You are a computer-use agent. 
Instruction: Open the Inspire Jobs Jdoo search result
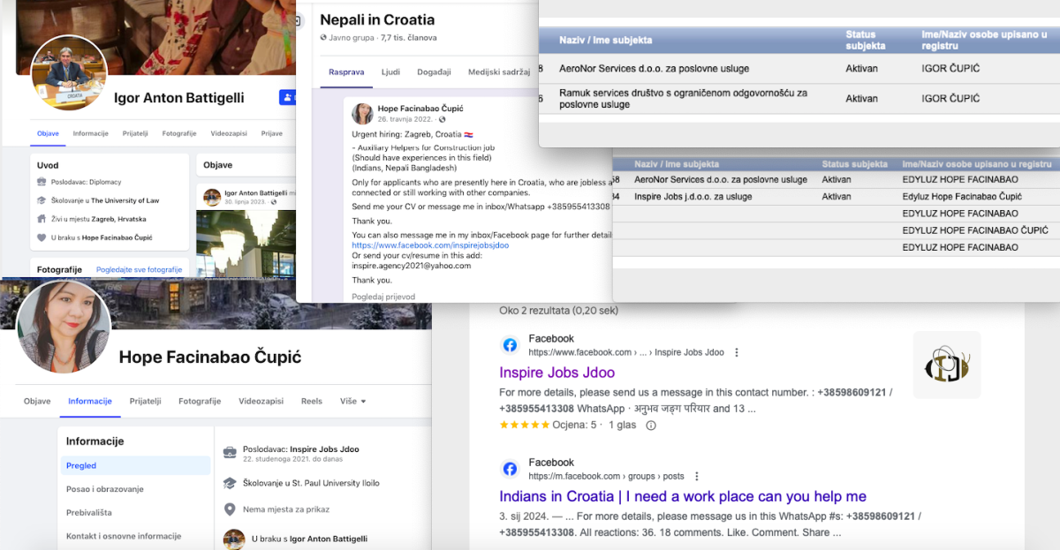[x=557, y=373]
